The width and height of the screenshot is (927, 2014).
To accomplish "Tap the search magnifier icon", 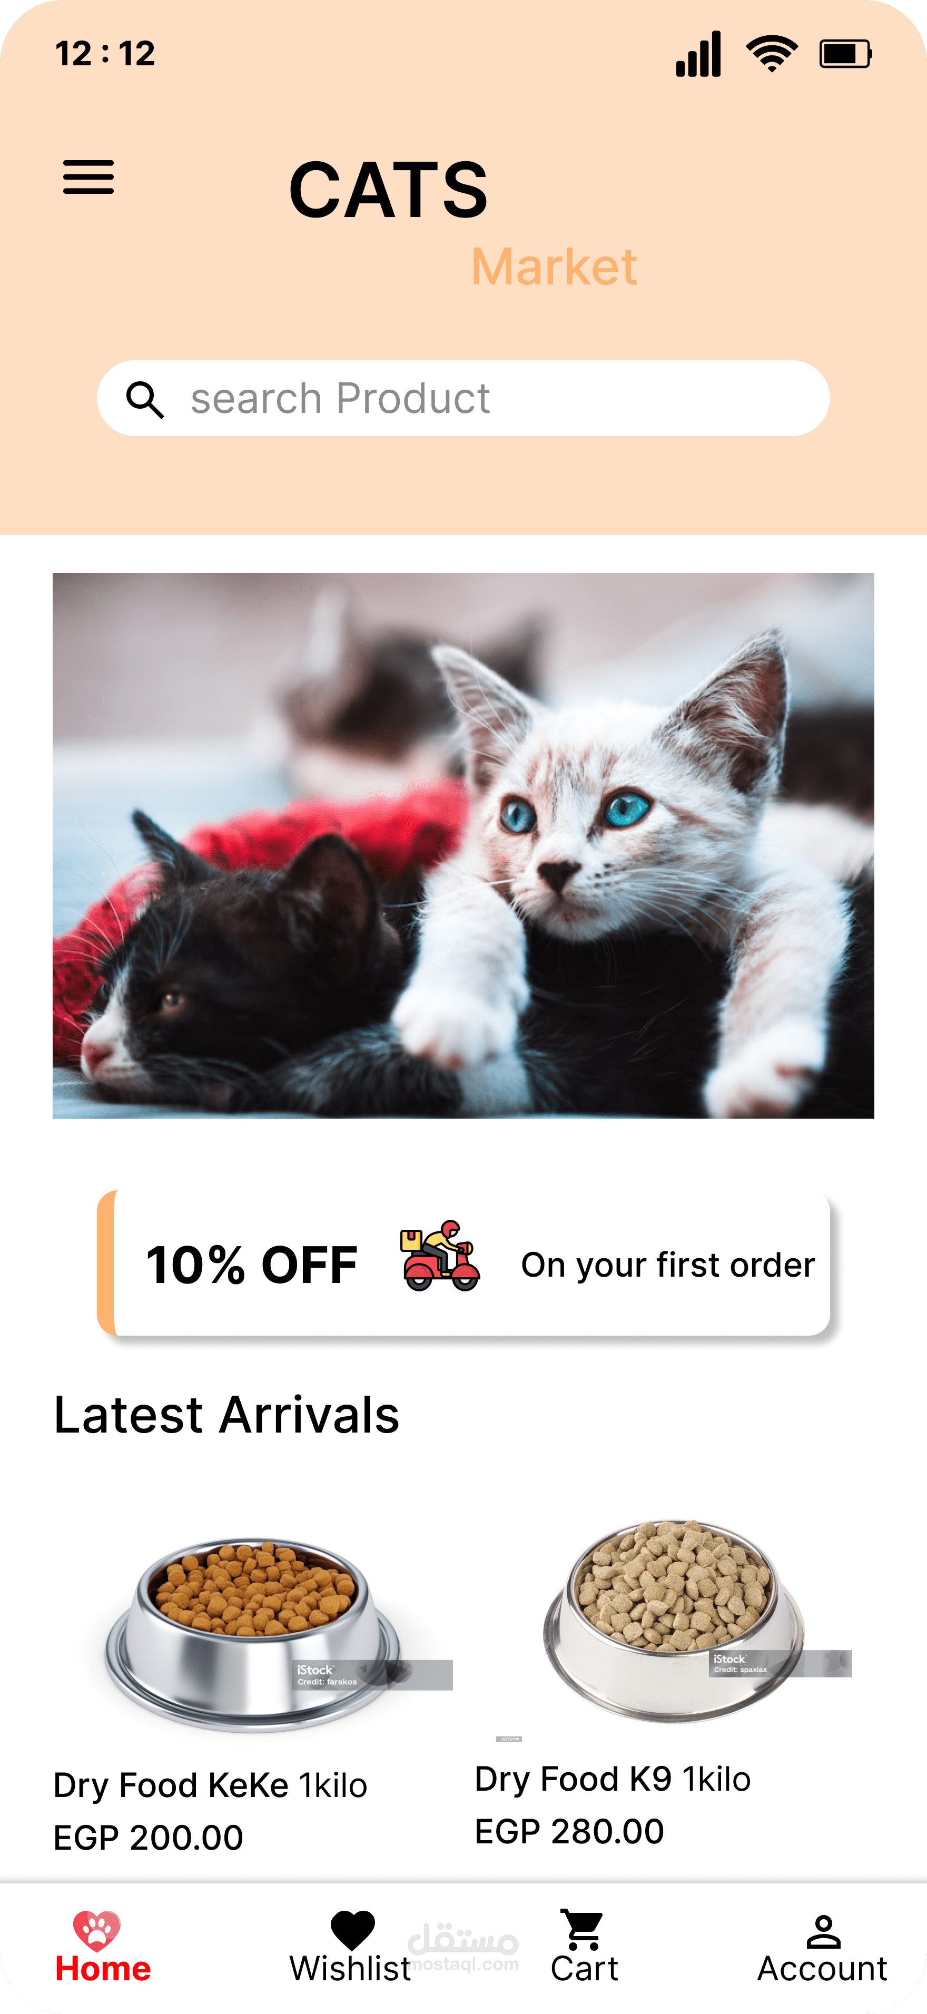I will pyautogui.click(x=145, y=400).
